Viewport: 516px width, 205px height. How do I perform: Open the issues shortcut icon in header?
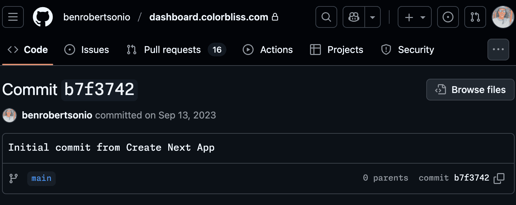[448, 17]
